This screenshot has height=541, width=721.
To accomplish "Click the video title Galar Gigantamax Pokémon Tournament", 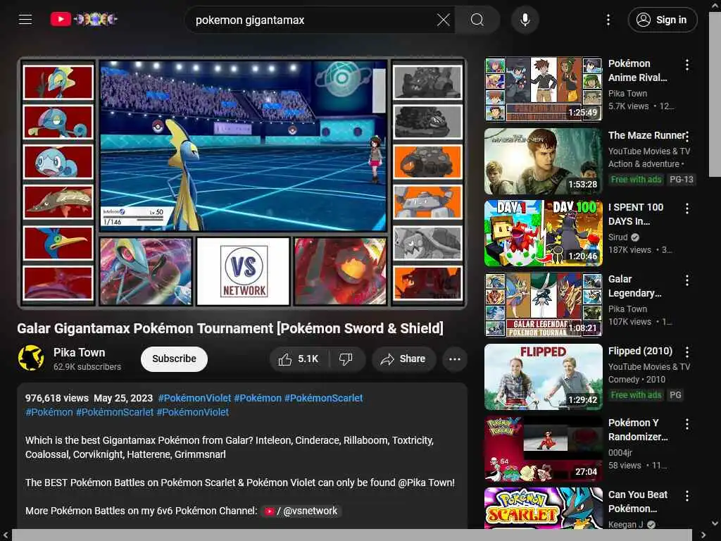I will 230,328.
